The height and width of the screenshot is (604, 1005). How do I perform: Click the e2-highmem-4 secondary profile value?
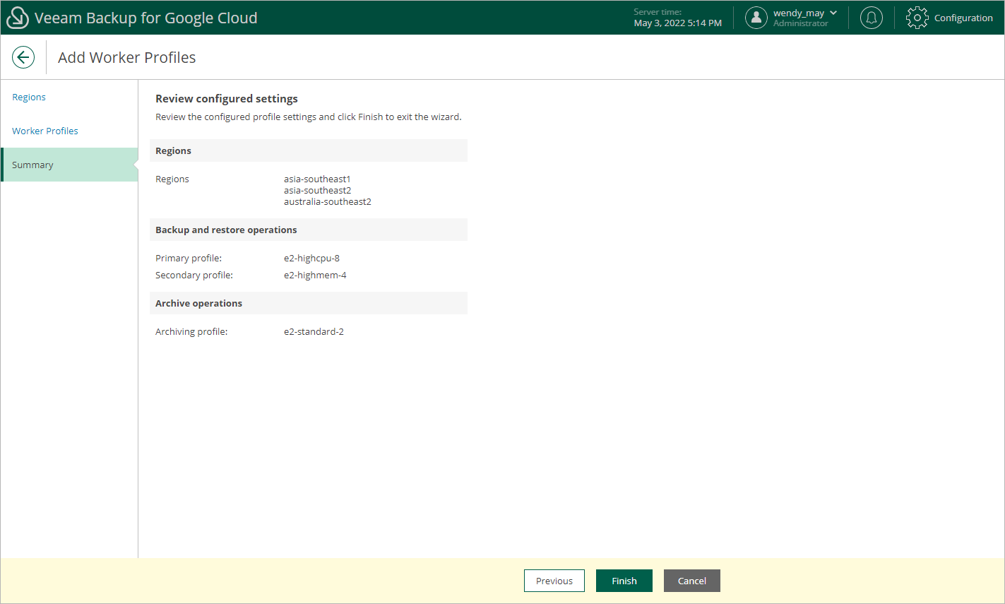click(315, 275)
